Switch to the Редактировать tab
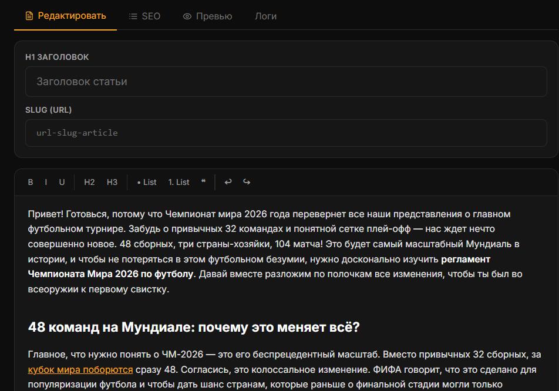 pos(66,16)
